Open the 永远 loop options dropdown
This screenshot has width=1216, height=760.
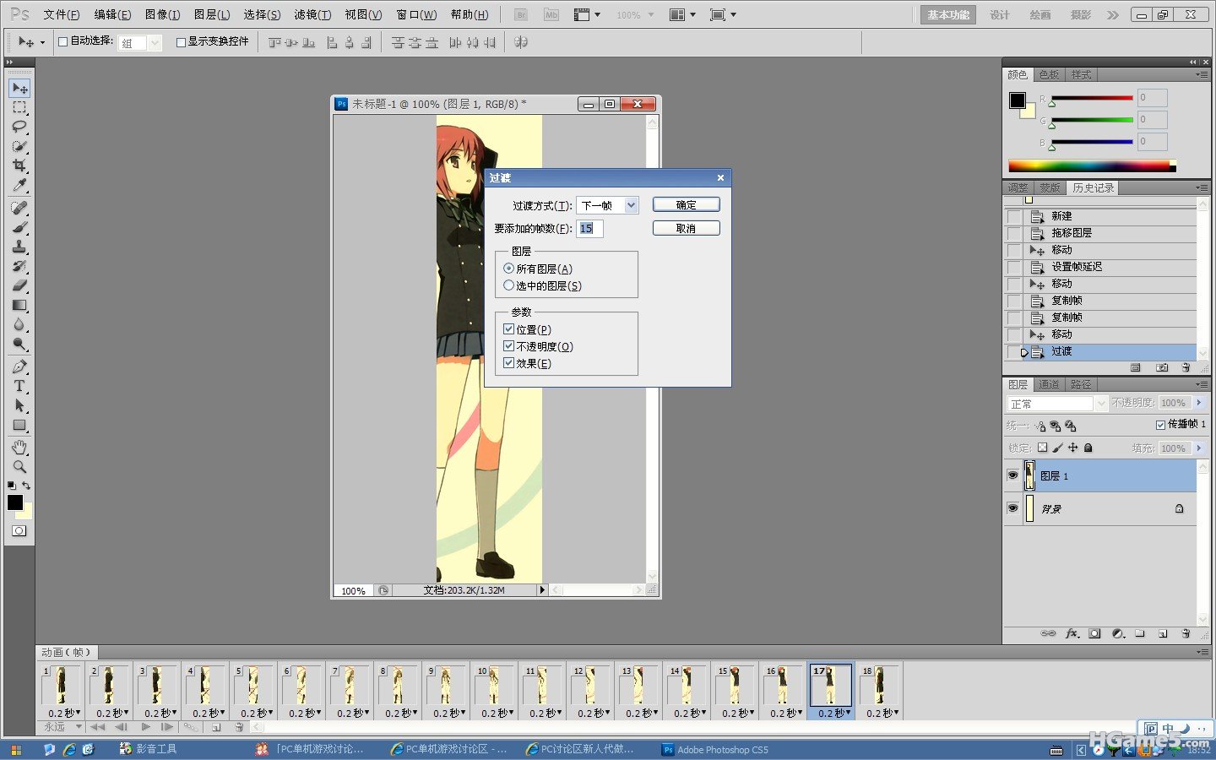coord(62,727)
